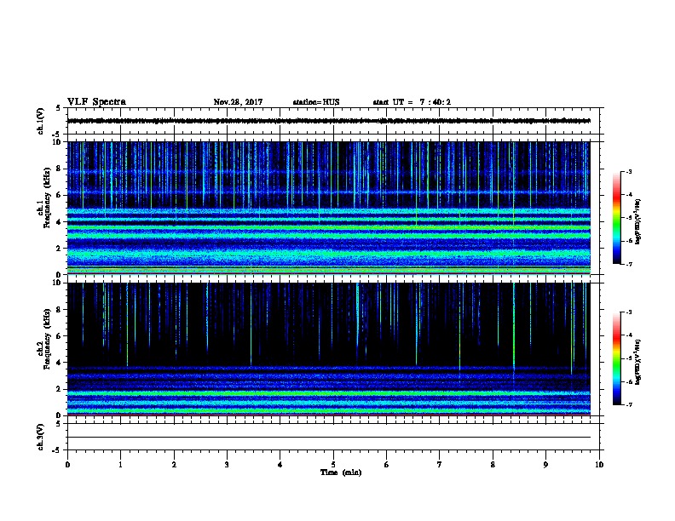Click the "5" tick on the Time axis
This screenshot has width=675, height=521.
333,465
